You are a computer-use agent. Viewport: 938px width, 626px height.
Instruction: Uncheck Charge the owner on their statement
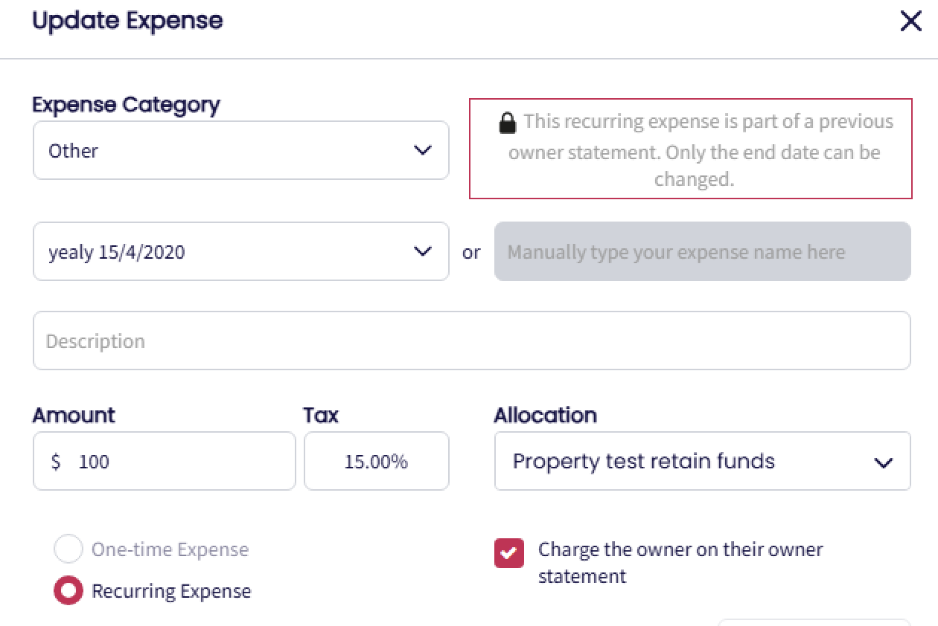click(509, 553)
